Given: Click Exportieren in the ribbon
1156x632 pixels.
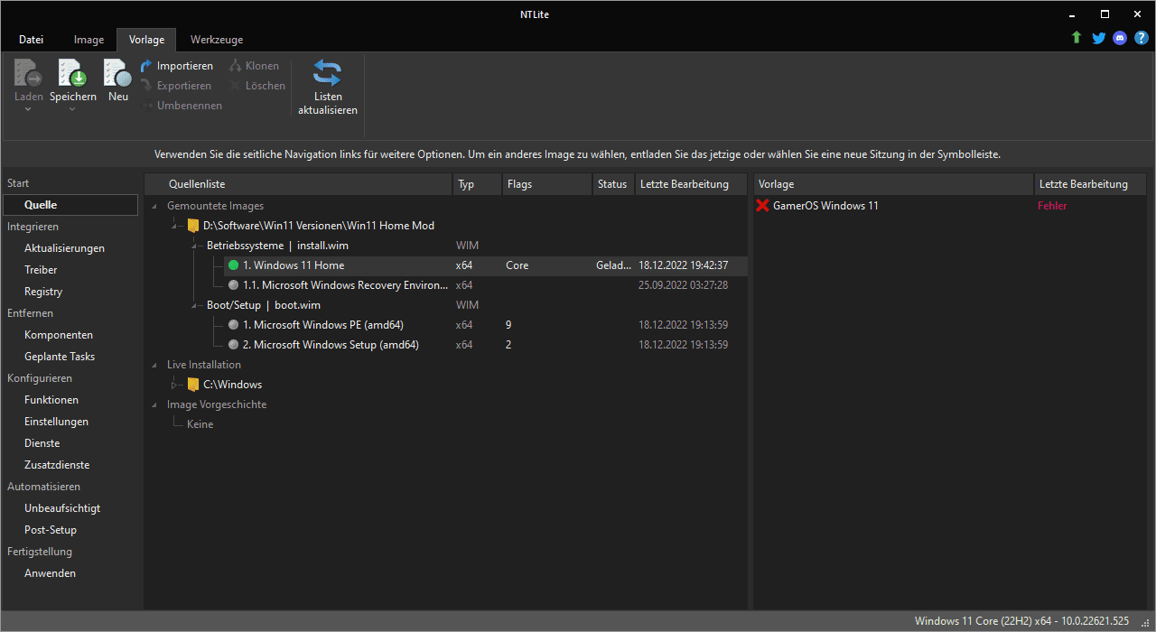Looking at the screenshot, I should pyautogui.click(x=176, y=86).
